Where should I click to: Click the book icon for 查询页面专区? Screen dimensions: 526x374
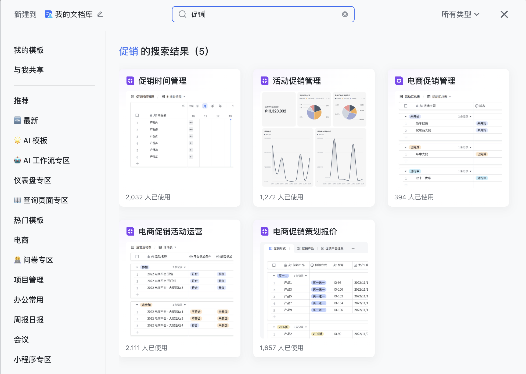tap(17, 200)
